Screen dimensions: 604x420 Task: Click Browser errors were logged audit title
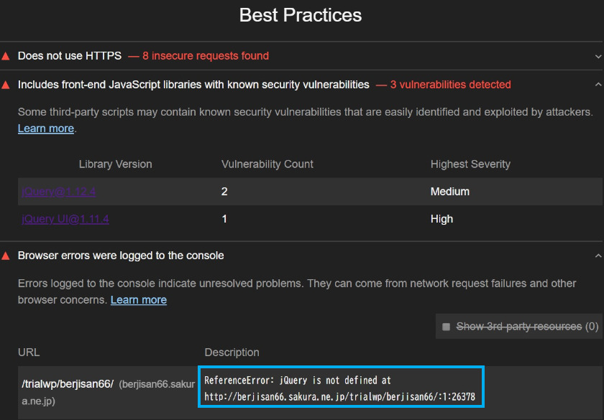click(121, 256)
